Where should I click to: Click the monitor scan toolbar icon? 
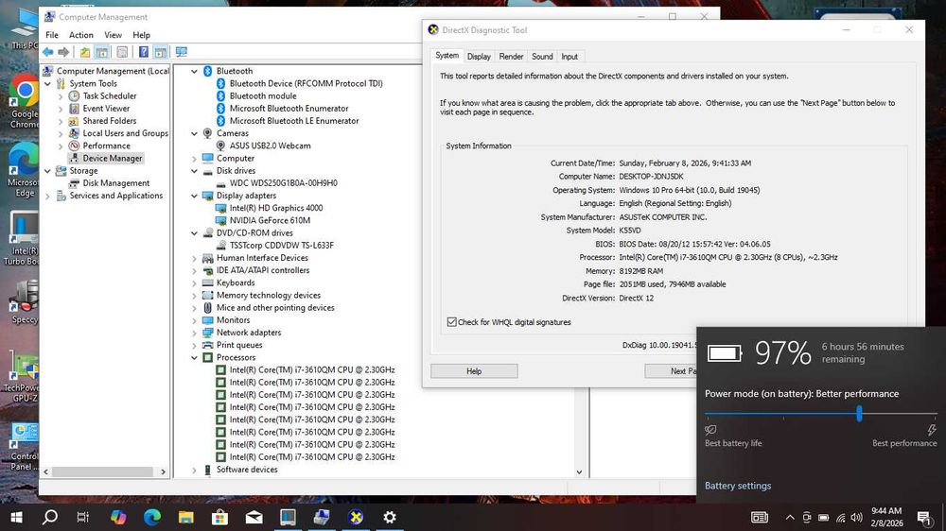tap(181, 52)
